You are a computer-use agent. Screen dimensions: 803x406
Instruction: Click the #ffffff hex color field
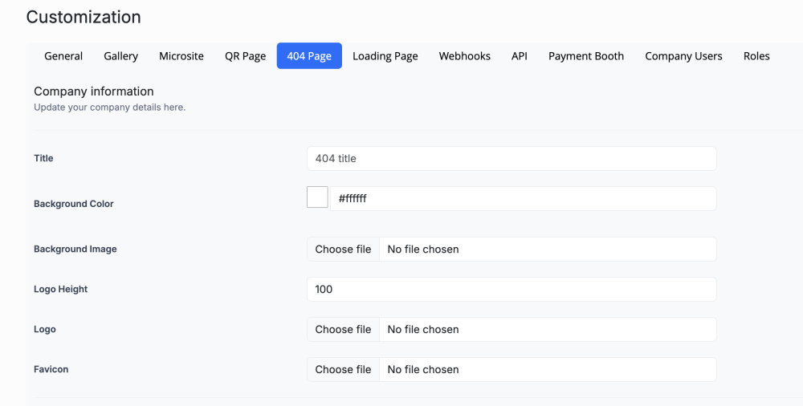[x=523, y=198]
